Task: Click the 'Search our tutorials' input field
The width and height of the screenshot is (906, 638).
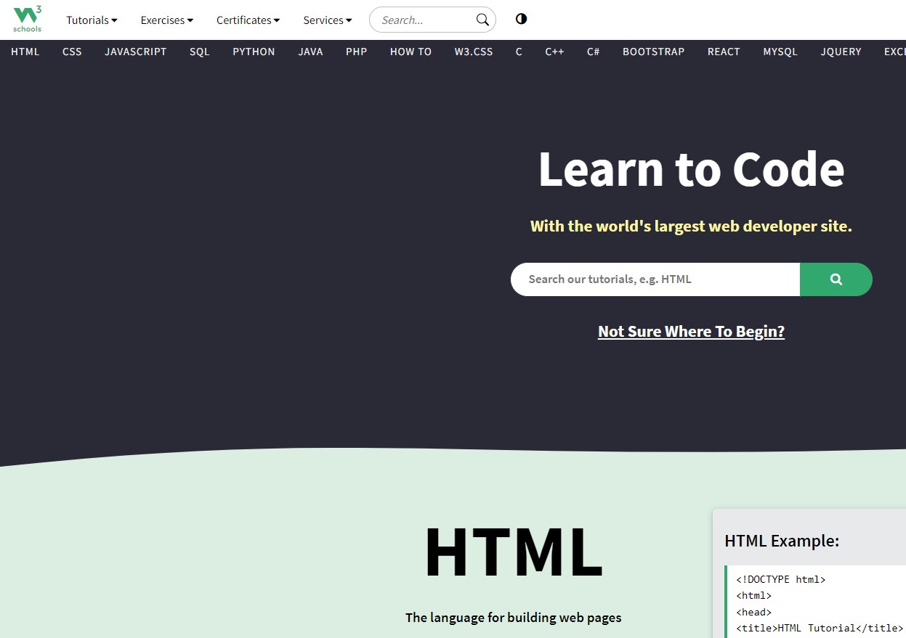Action: 655,279
